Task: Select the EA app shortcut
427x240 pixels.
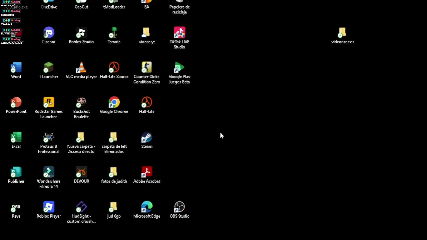Action: coord(147,5)
